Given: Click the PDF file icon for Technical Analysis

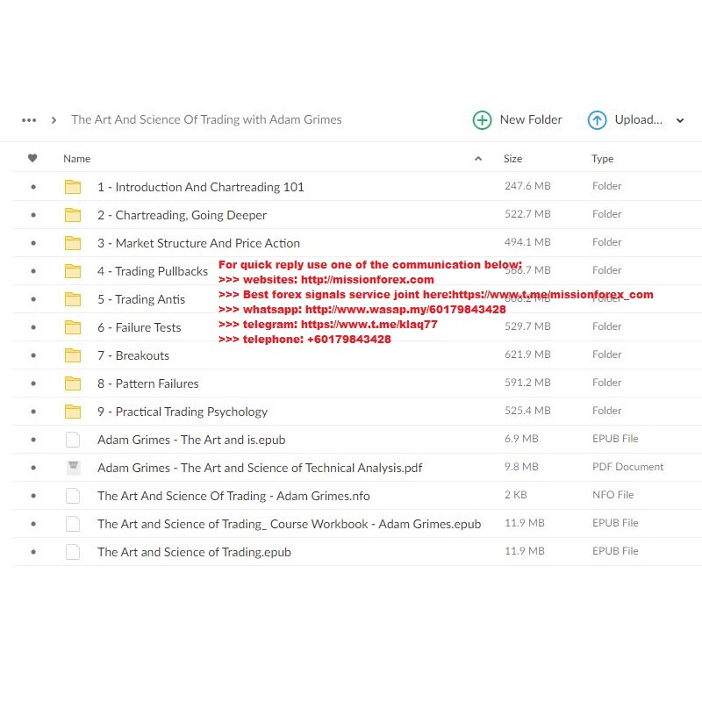Looking at the screenshot, I should (73, 468).
